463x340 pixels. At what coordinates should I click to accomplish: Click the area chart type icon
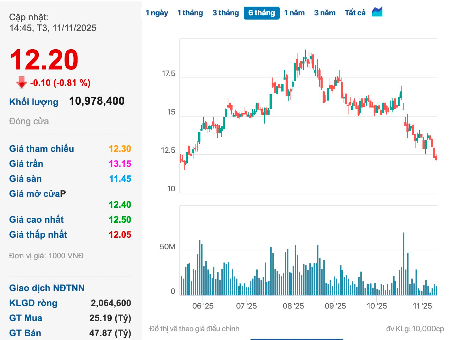pos(377,12)
